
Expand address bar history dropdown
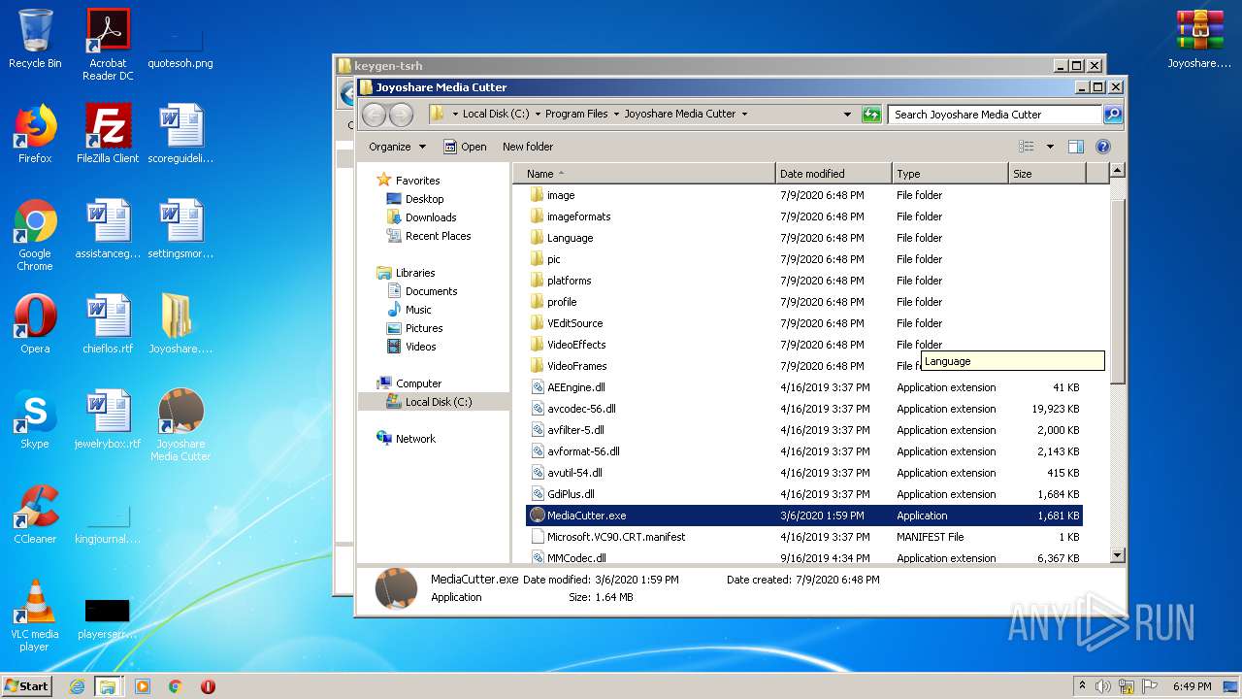(x=847, y=115)
